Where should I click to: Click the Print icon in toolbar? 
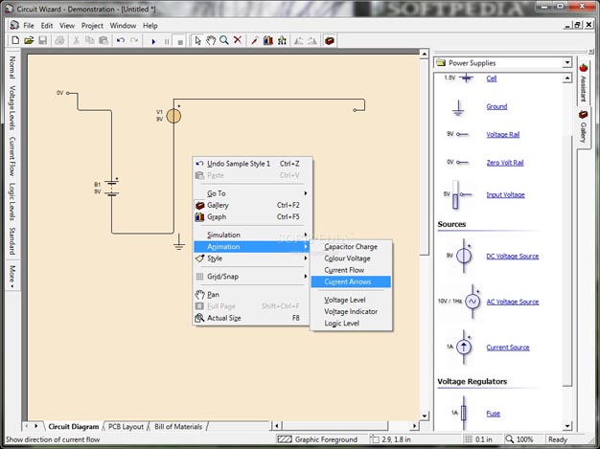point(59,40)
